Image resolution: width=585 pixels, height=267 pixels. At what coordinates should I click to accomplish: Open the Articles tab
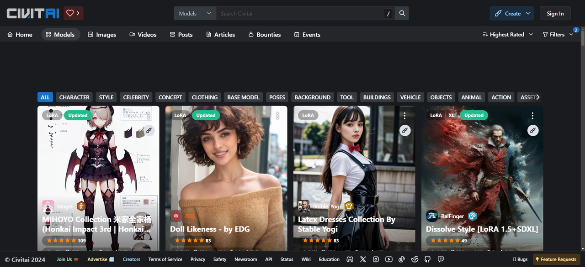pos(221,35)
